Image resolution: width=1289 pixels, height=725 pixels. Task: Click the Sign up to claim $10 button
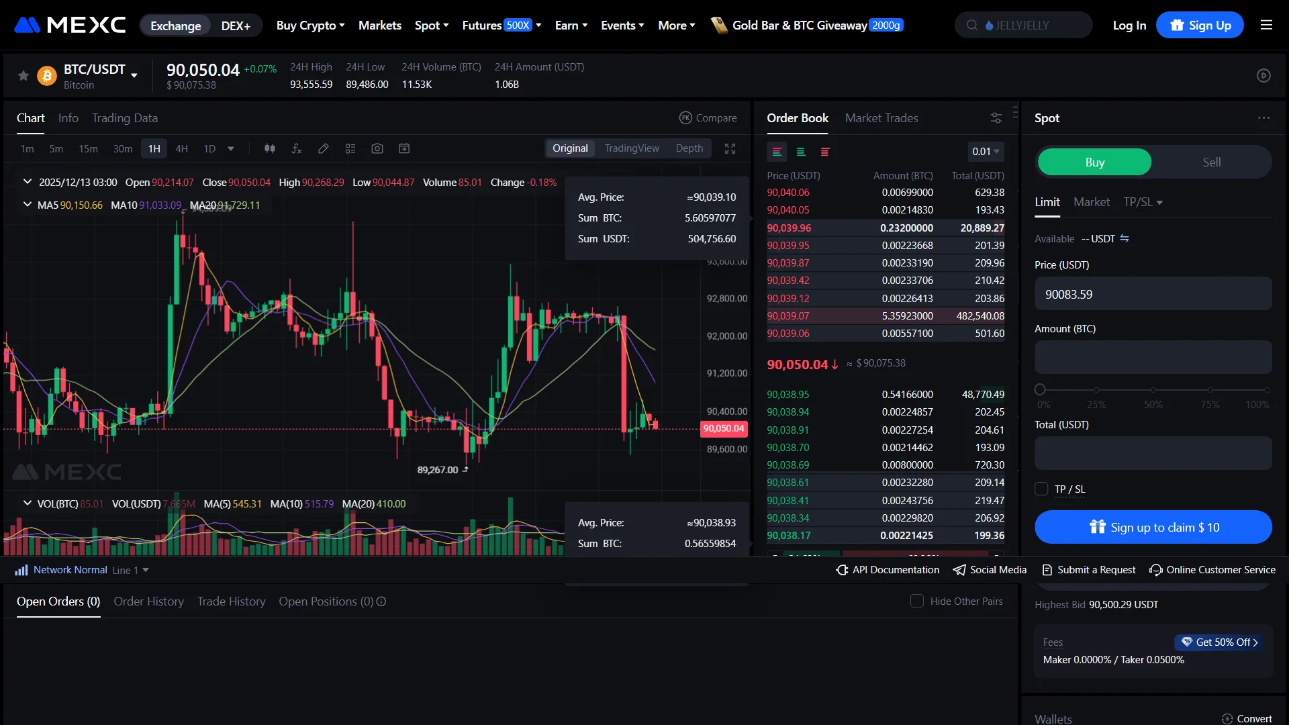[1153, 527]
